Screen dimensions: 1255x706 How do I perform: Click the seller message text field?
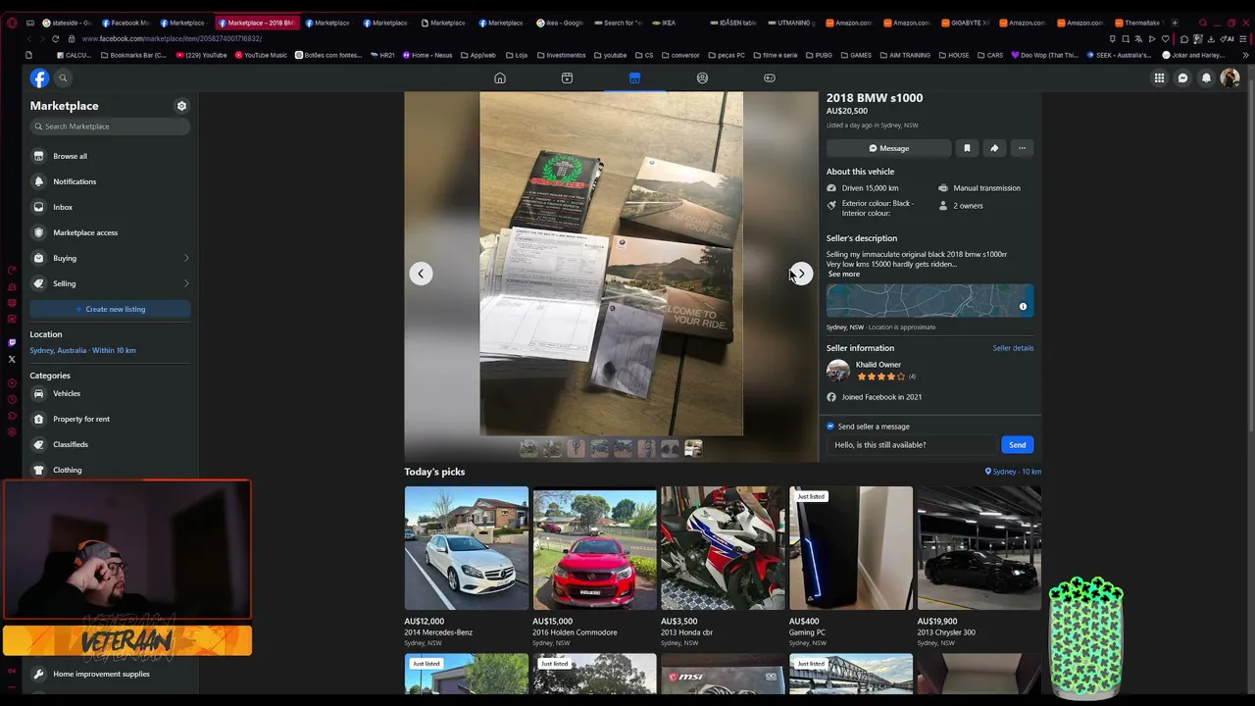[x=914, y=445]
